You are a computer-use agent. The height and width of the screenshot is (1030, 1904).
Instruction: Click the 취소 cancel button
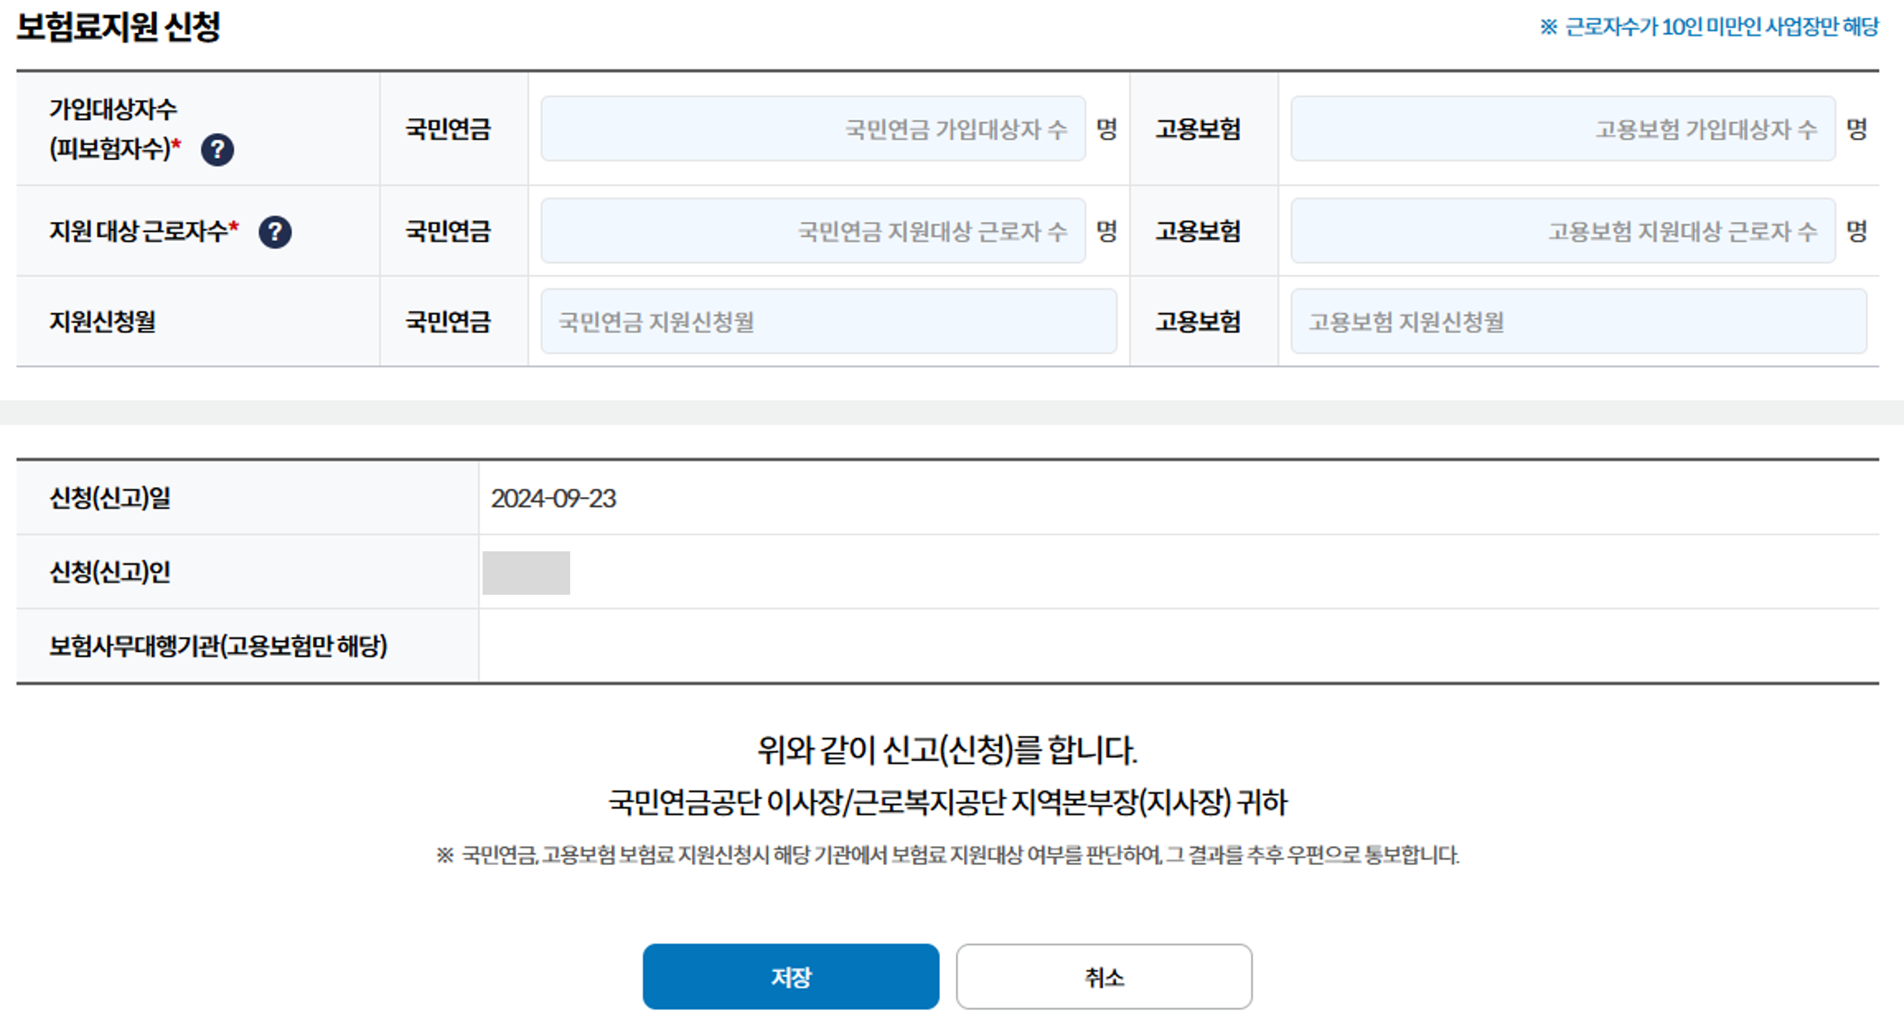coord(1104,976)
